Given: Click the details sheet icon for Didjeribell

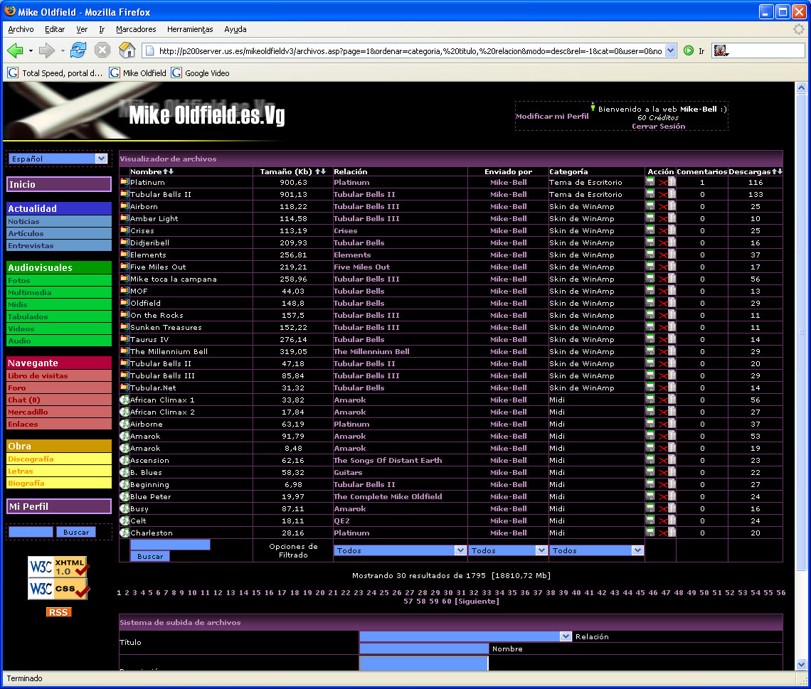Looking at the screenshot, I should coord(672,242).
